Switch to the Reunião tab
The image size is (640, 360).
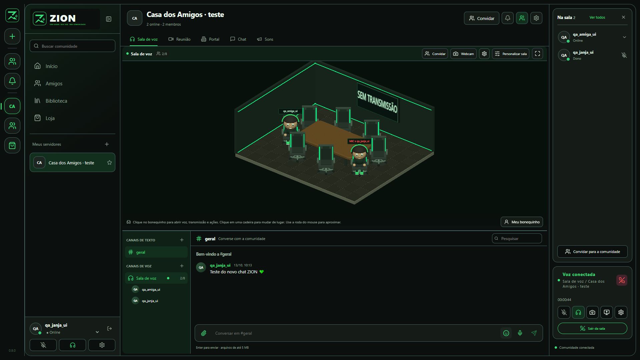(x=179, y=39)
